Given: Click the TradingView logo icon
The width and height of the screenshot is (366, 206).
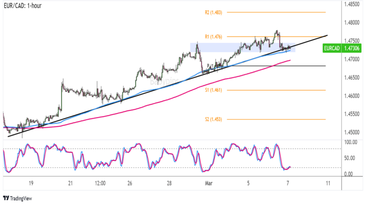Looking at the screenshot, I should (x=6, y=198).
